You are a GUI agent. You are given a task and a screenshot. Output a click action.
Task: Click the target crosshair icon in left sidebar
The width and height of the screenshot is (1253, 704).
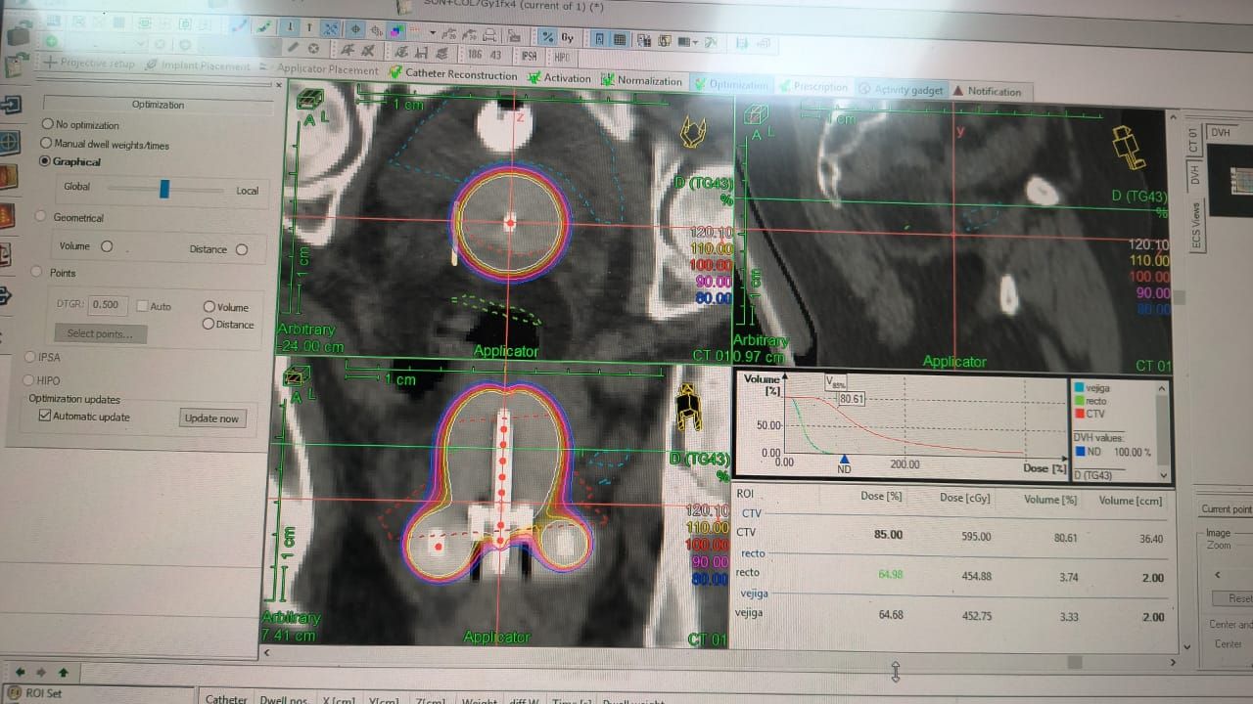coord(9,142)
